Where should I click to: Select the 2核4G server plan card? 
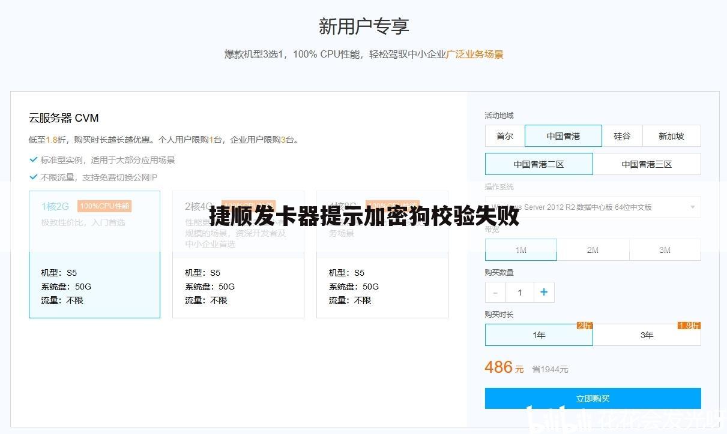pyautogui.click(x=238, y=254)
